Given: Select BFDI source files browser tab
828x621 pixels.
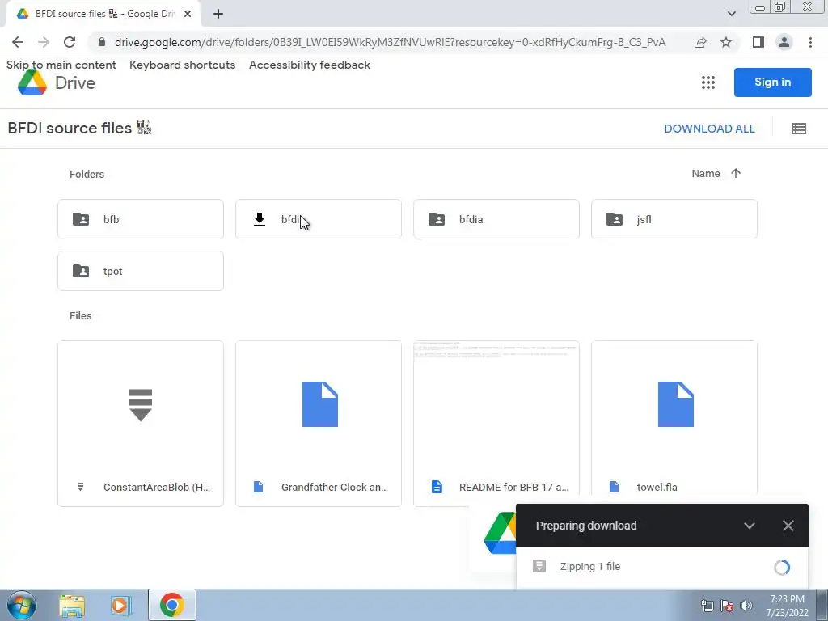Looking at the screenshot, I should pos(103,14).
